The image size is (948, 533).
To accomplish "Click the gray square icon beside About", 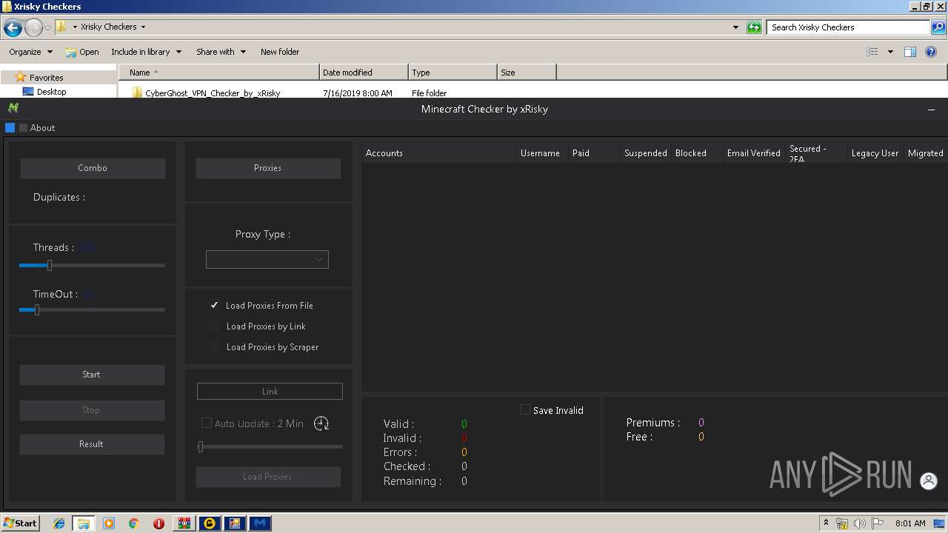I will (23, 127).
